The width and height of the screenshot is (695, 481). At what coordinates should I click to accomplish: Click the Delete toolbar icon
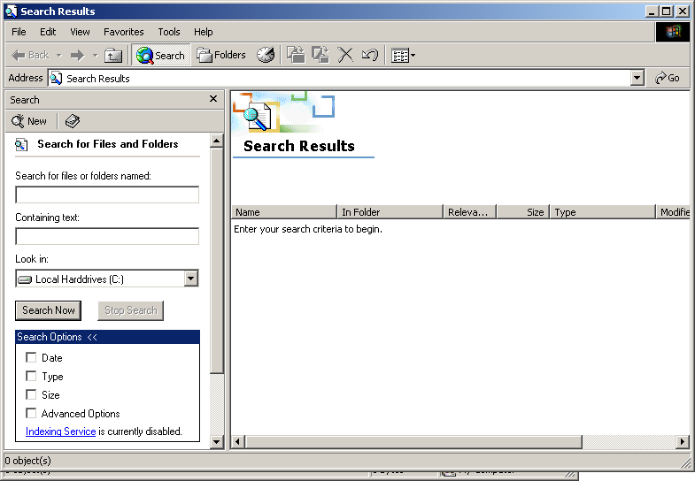coord(345,55)
